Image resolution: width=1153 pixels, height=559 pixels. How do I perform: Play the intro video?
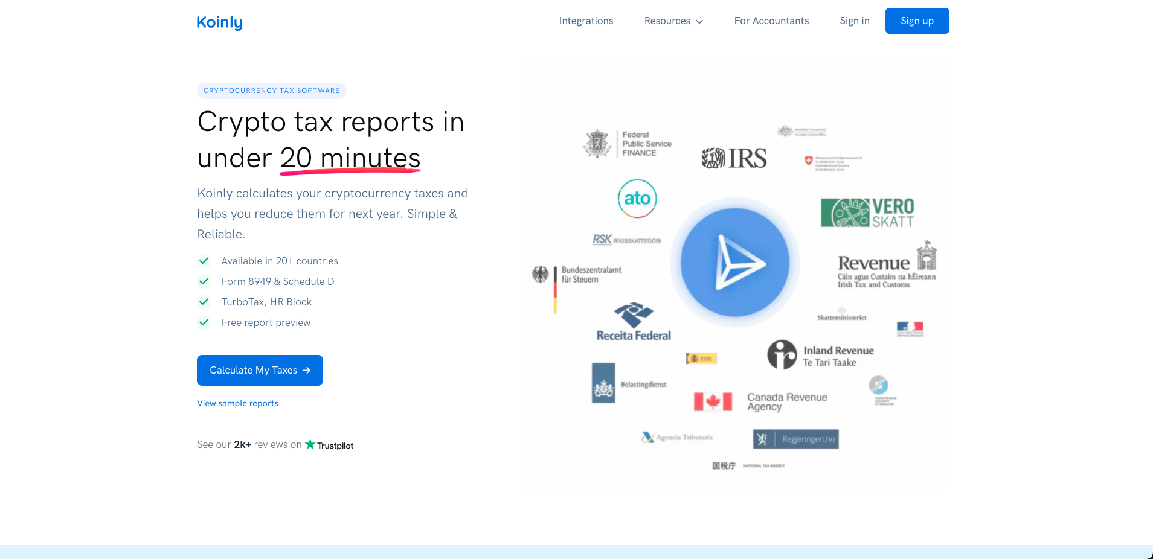pyautogui.click(x=735, y=263)
